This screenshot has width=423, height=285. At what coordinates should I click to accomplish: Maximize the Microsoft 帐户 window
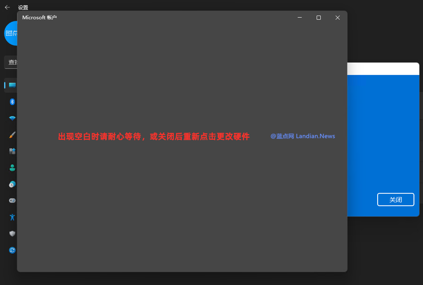319,18
